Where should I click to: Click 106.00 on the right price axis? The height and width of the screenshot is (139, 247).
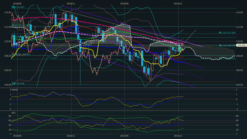239,70
